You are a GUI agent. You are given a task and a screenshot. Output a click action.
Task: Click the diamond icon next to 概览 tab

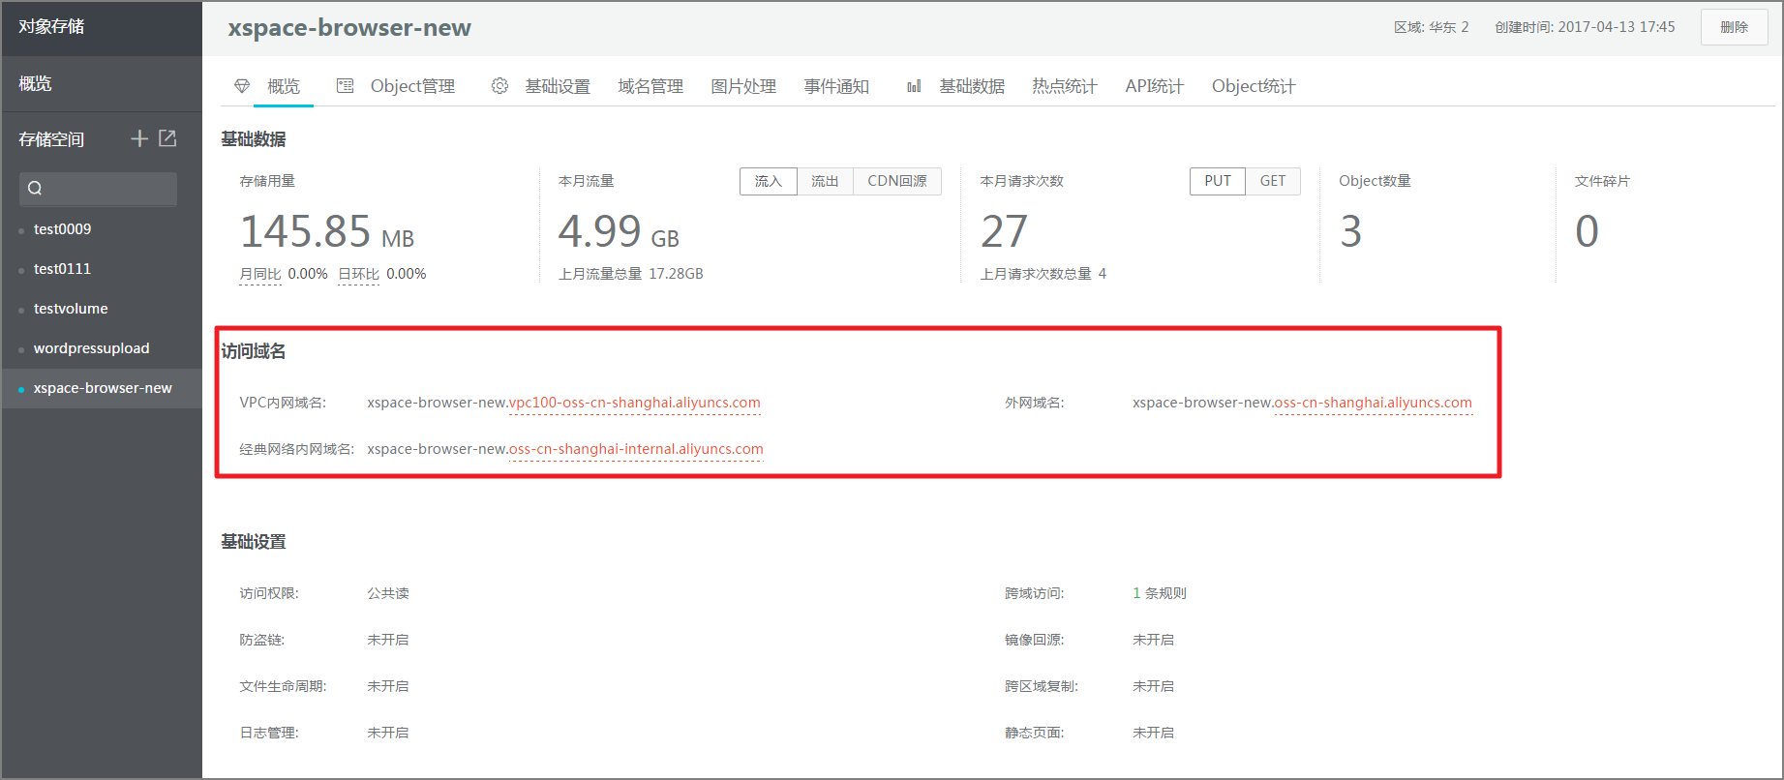[242, 86]
